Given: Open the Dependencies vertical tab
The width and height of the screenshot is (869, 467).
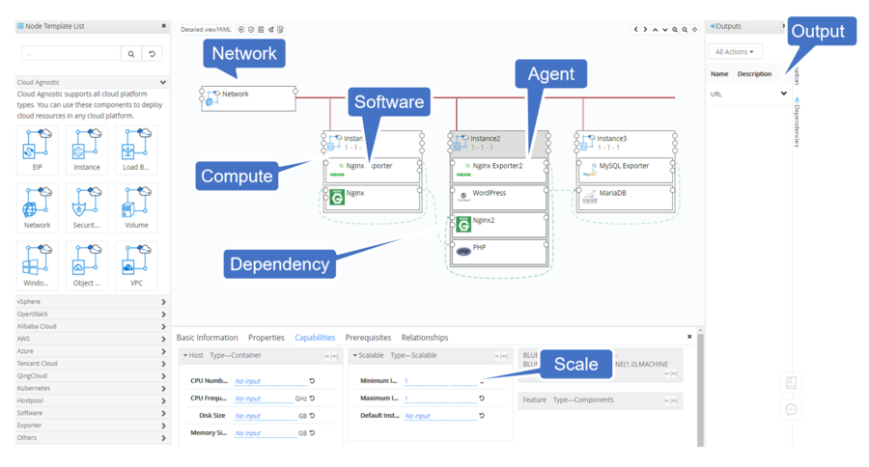Looking at the screenshot, I should tap(797, 123).
